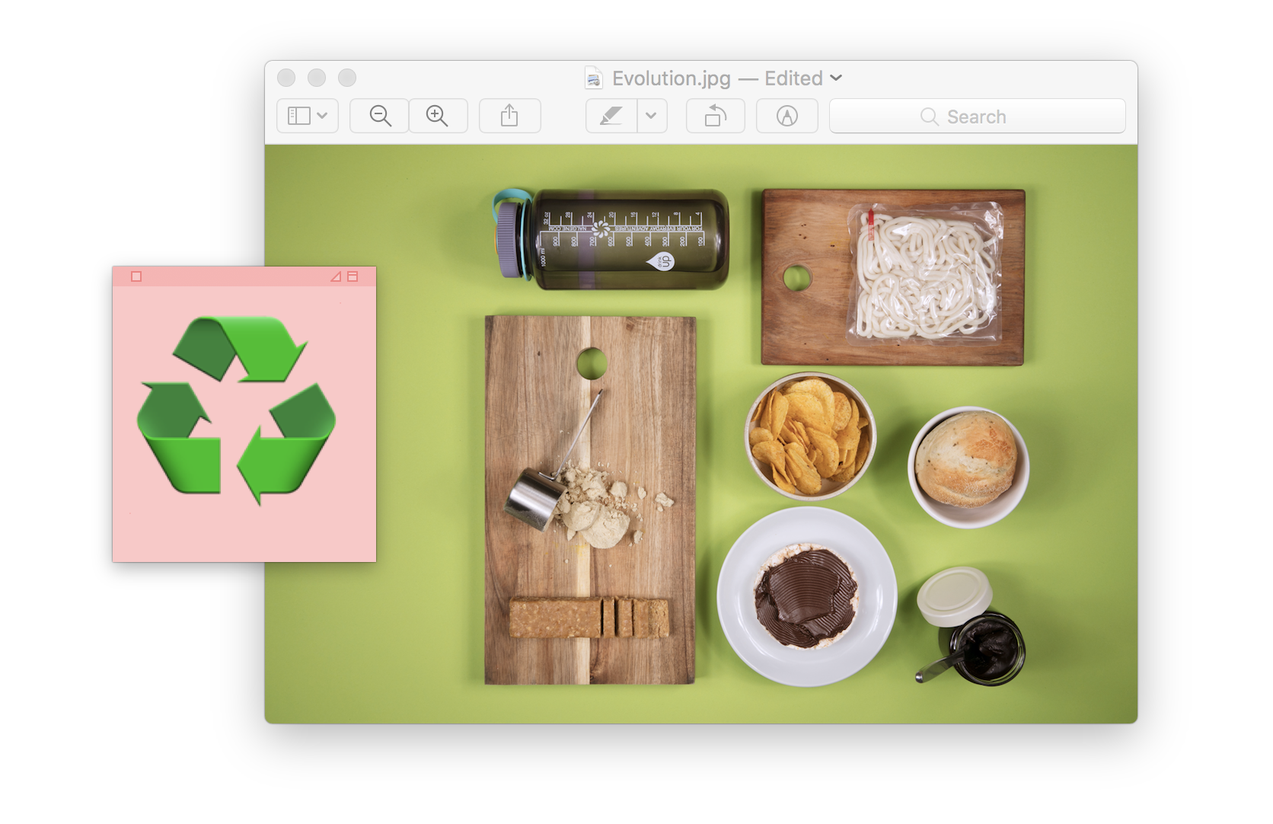Viewport: 1273px width, 824px height.
Task: Open the title dropdown chevron beside Edited
Action: click(836, 78)
